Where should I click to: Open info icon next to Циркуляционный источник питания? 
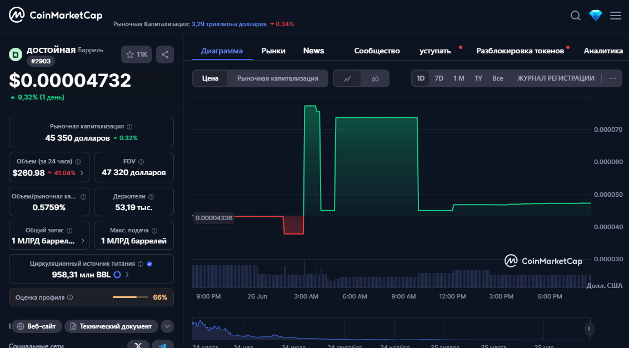click(141, 264)
